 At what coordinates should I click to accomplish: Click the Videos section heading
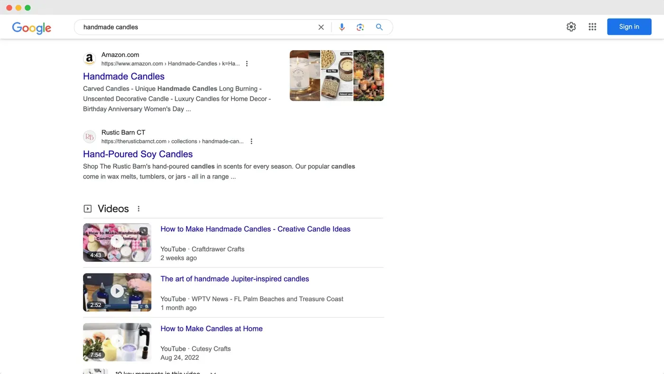113,209
